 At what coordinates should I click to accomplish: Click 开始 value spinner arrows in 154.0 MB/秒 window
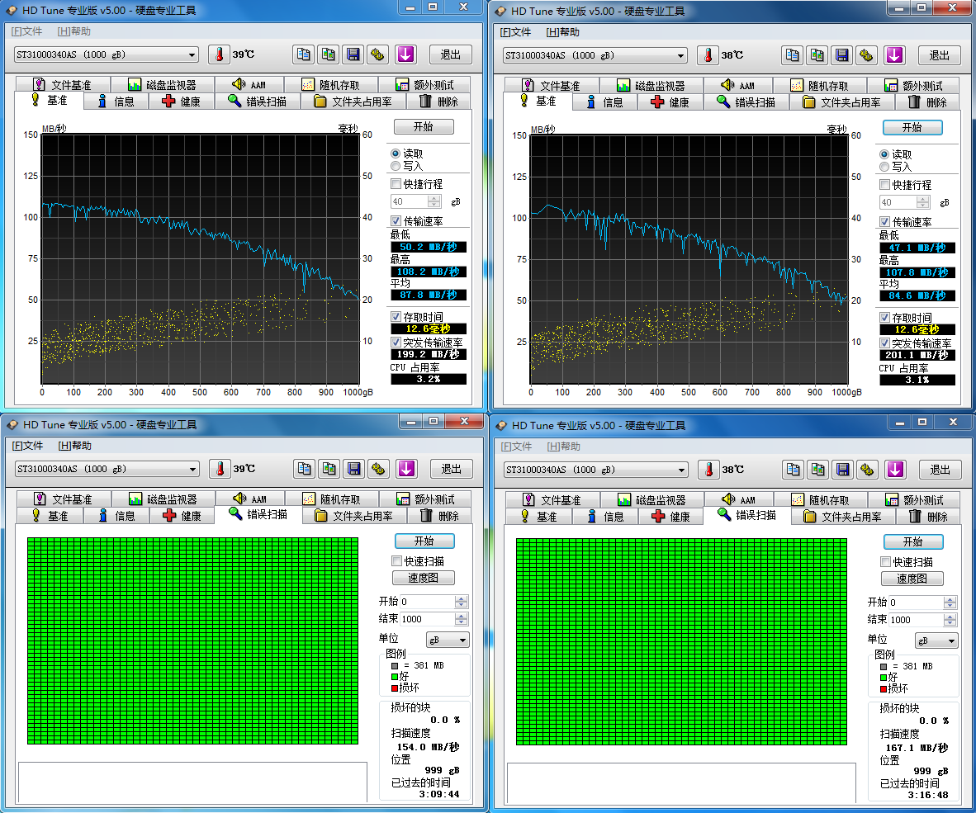[462, 602]
